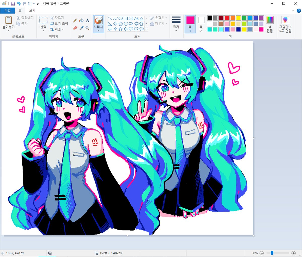Choose the Cloud callout shape
Screen dimensions: 302x257
pos(141,29)
